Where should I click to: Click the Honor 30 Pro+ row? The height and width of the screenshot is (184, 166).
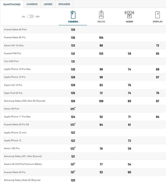tap(84, 109)
